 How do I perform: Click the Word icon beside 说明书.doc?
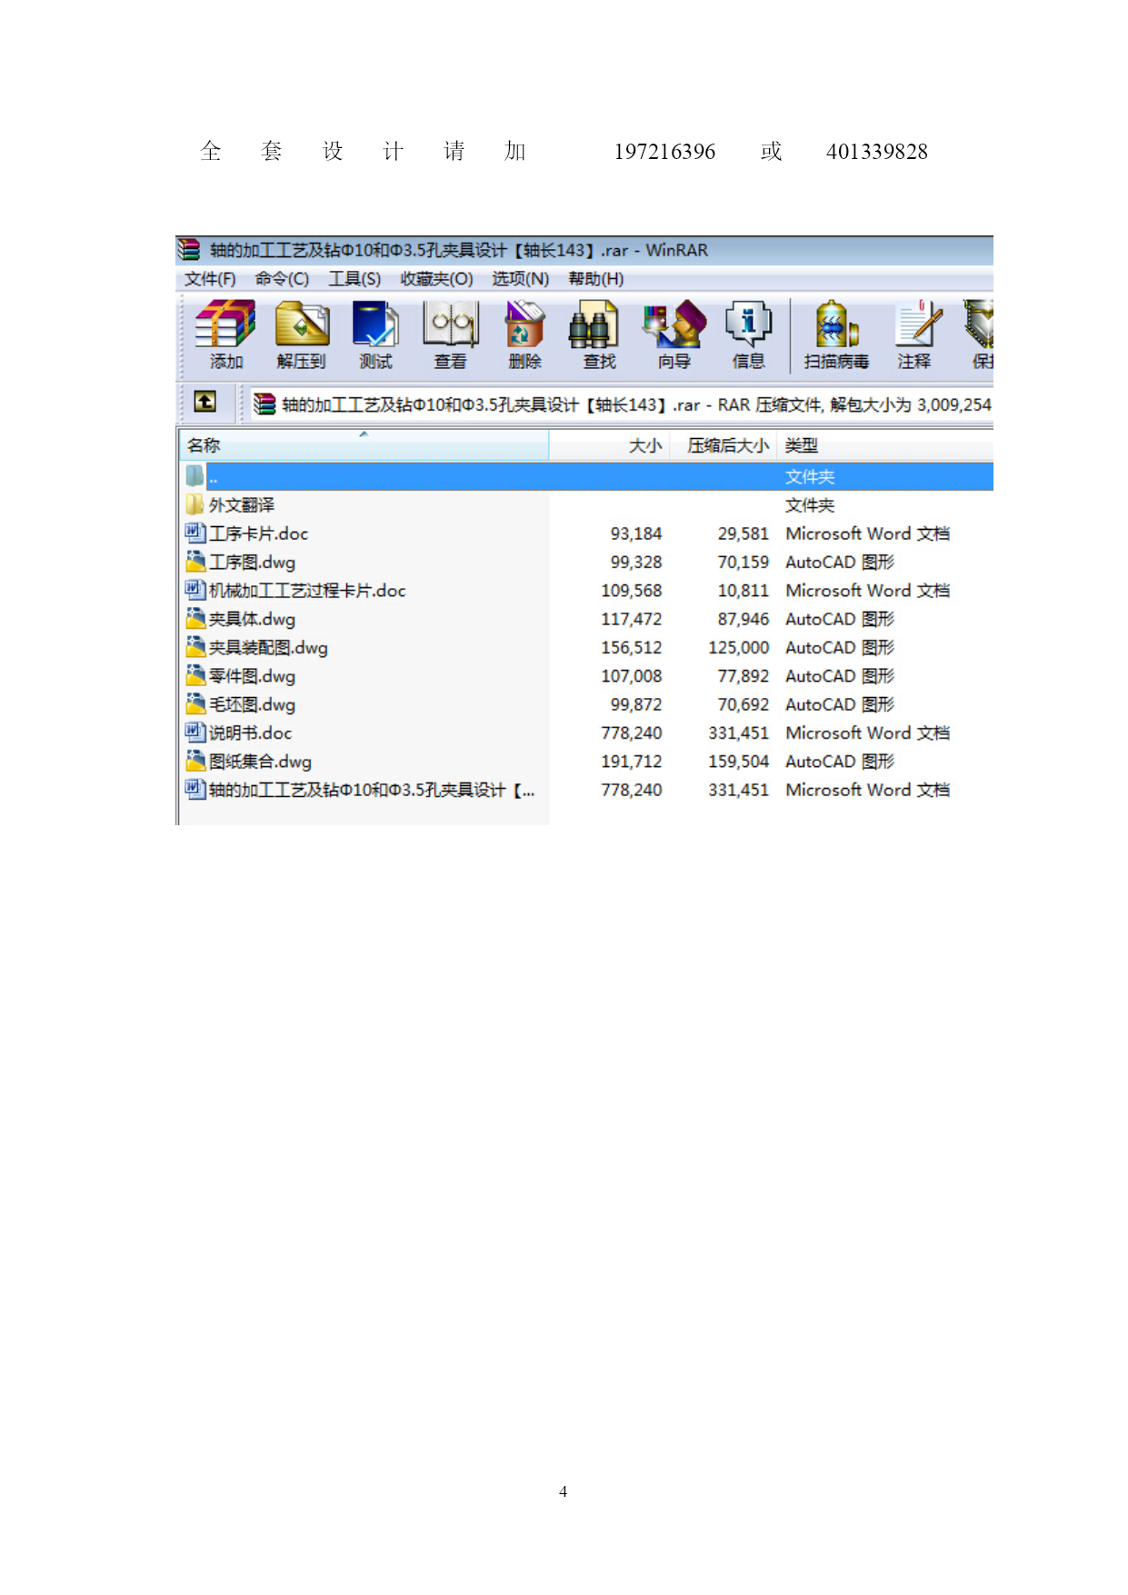pos(195,732)
